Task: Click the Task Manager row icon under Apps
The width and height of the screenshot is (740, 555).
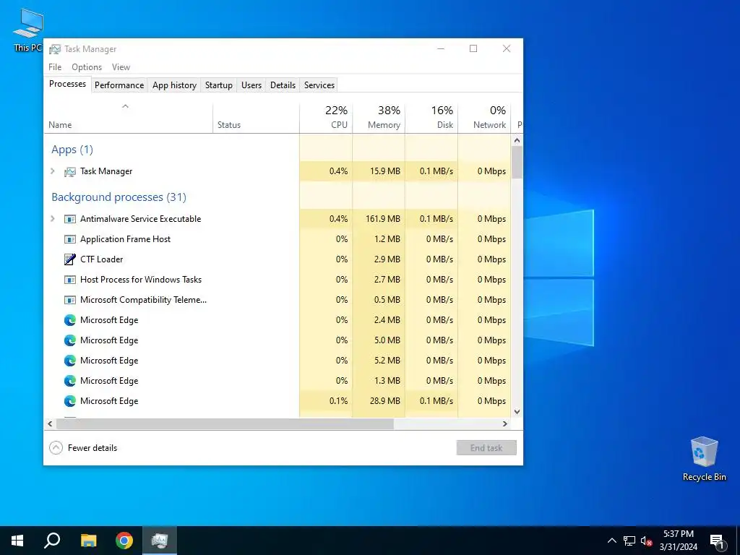Action: (70, 172)
